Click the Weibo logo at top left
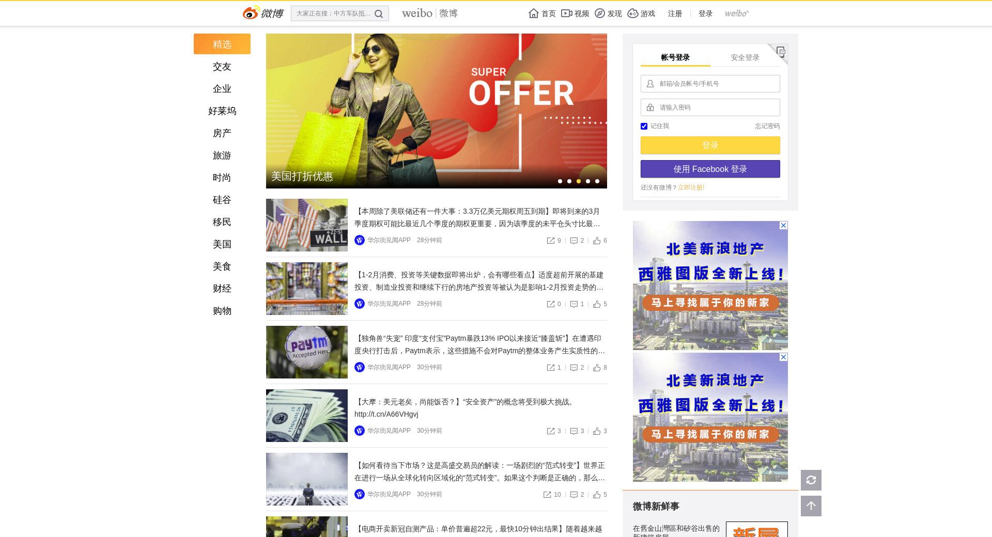992x537 pixels. 263,13
